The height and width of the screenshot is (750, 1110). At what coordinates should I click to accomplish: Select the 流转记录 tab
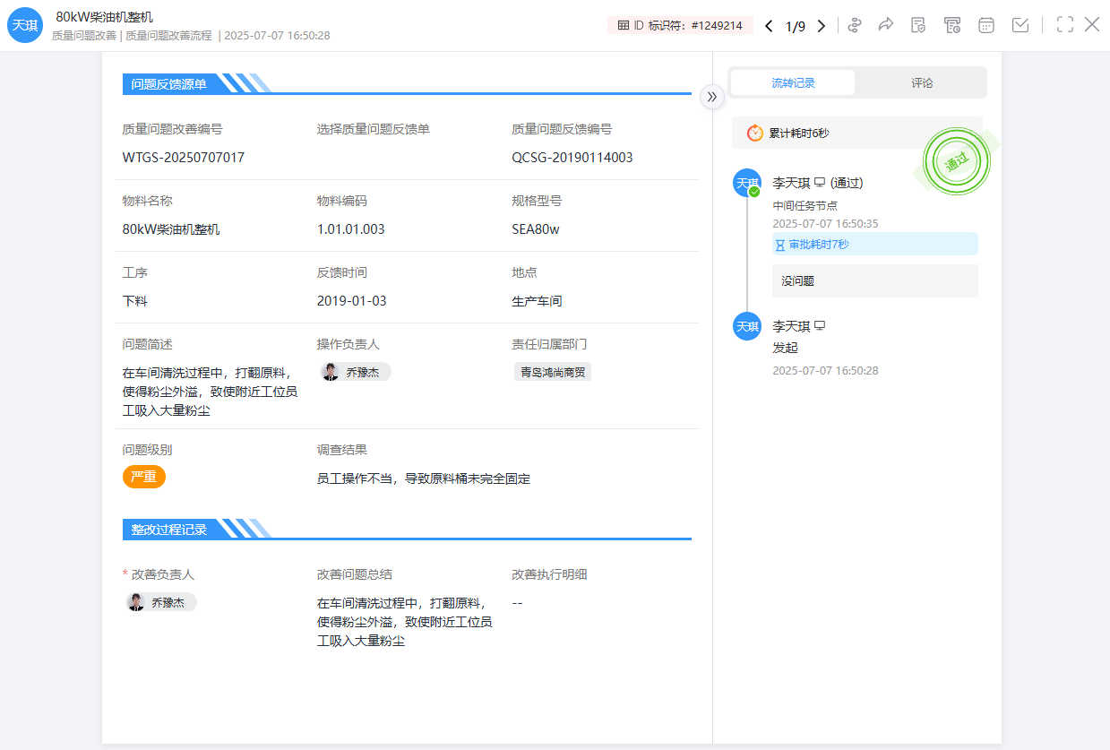point(792,82)
